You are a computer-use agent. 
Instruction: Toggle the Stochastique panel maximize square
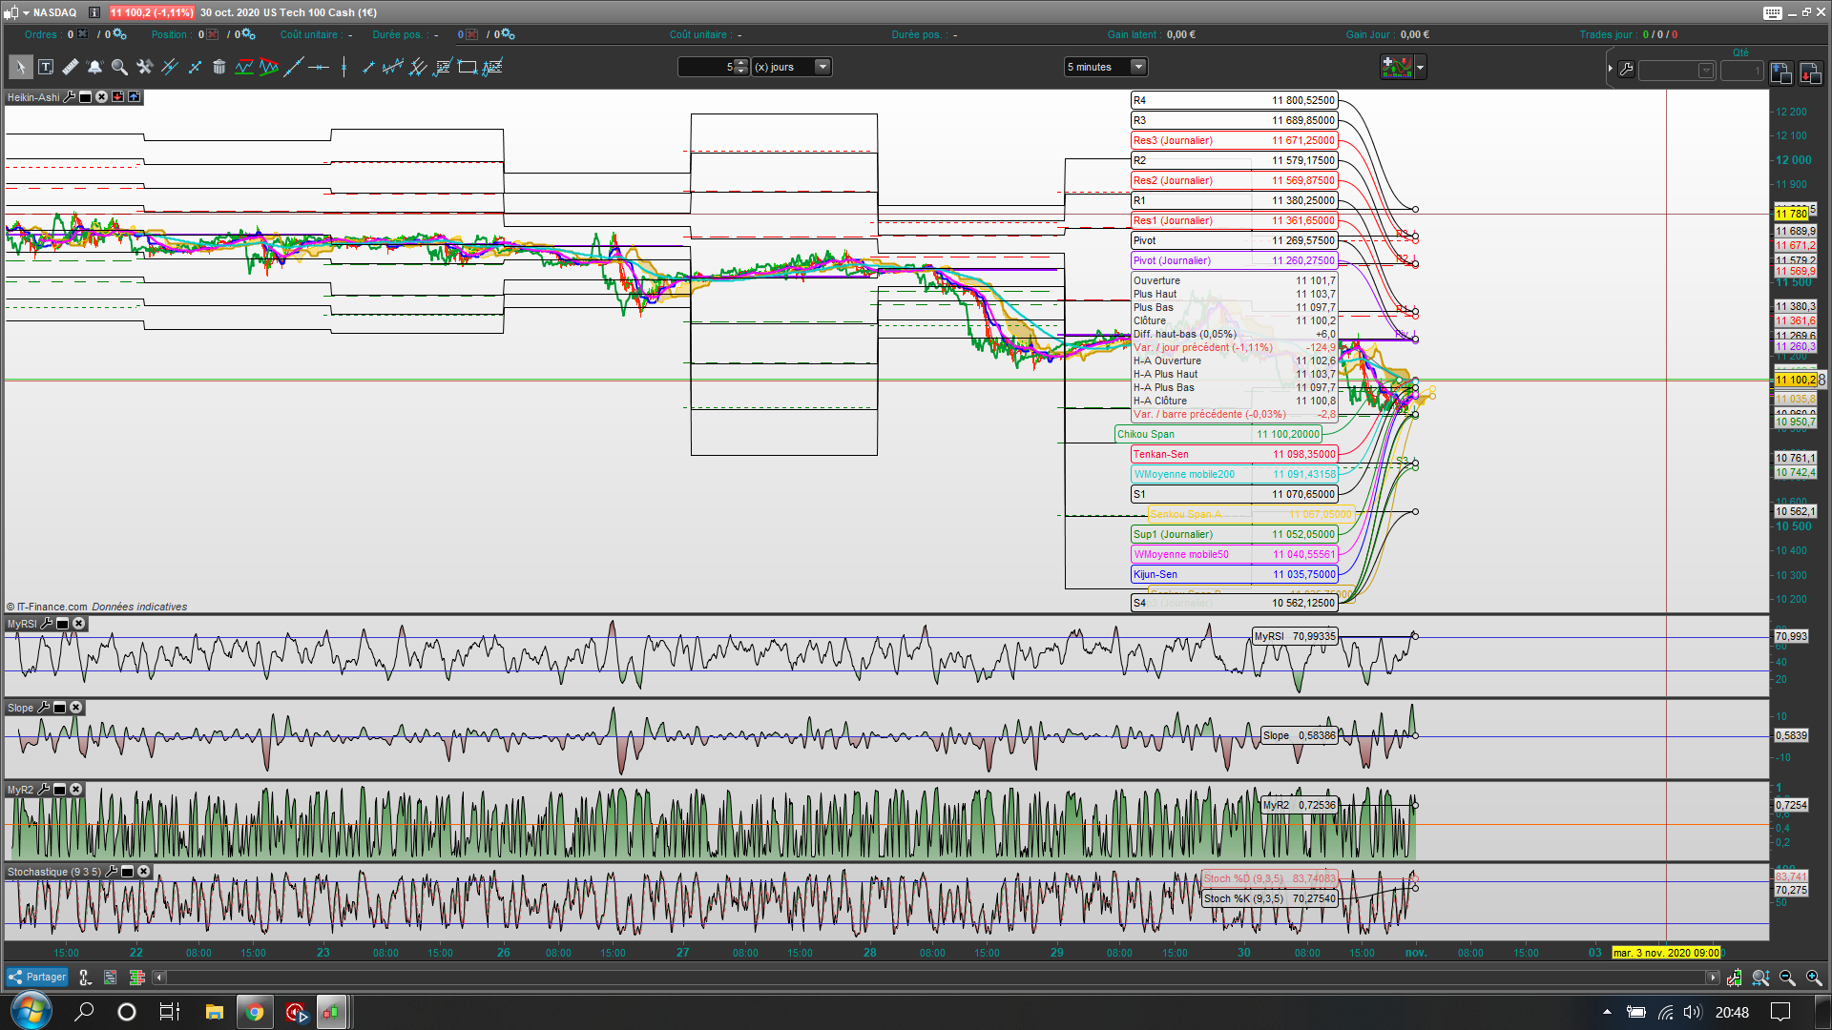(x=127, y=872)
